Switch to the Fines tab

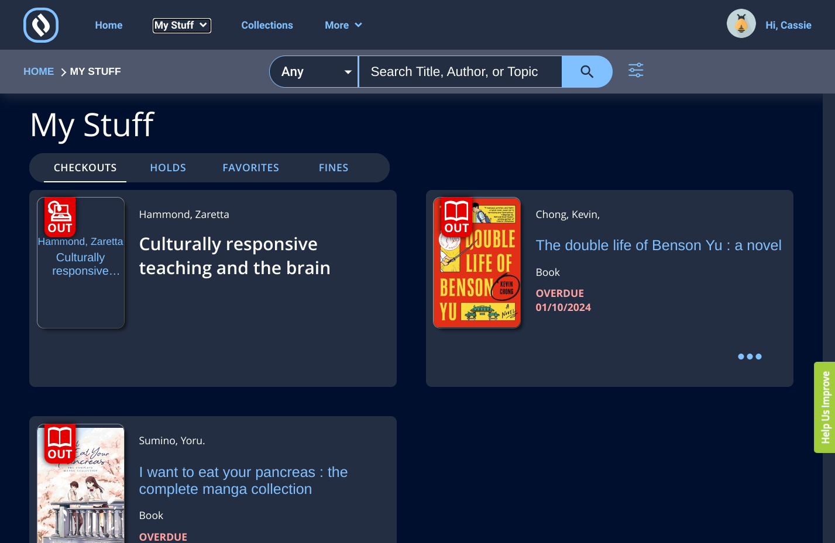[334, 168]
